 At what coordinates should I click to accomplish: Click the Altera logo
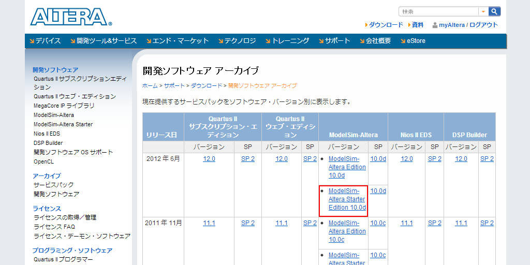tap(71, 17)
